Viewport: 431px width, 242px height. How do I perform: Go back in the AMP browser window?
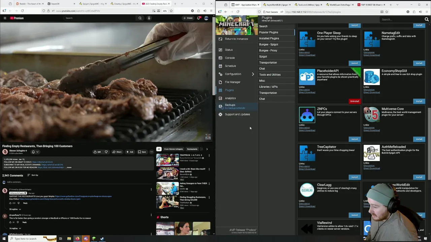(226, 12)
